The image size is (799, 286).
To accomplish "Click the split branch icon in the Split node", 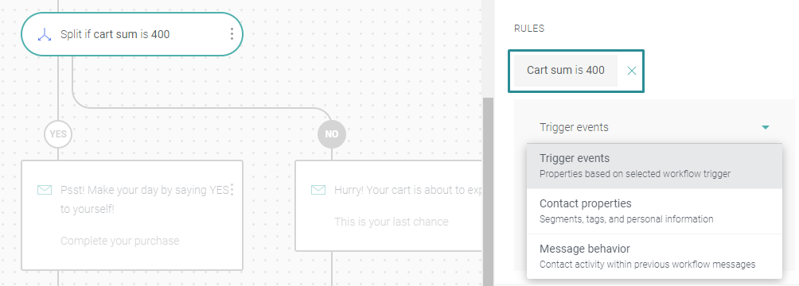I will [x=45, y=35].
